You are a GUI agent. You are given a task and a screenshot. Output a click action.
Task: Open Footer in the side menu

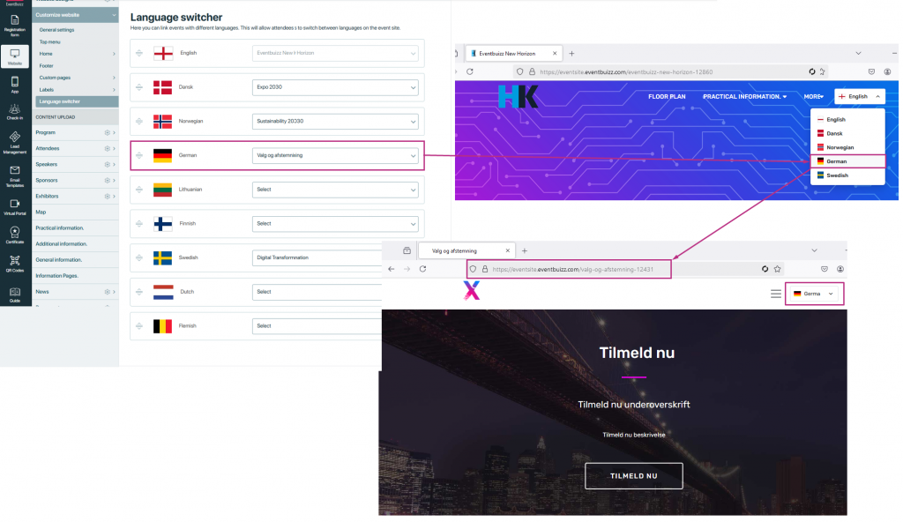(x=46, y=65)
